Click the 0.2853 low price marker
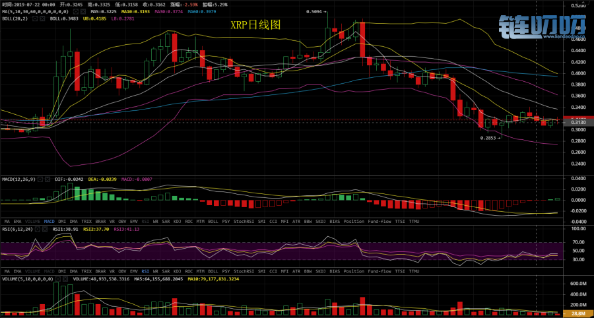Viewport: 594px width, 318px height. [x=488, y=138]
